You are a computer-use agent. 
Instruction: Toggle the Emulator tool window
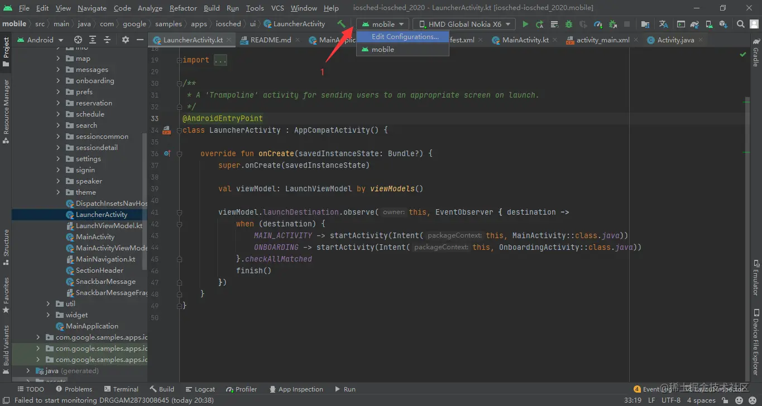point(756,277)
